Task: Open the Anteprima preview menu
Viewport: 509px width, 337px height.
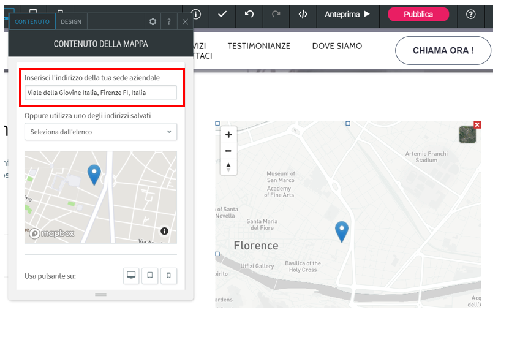Action: [347, 14]
